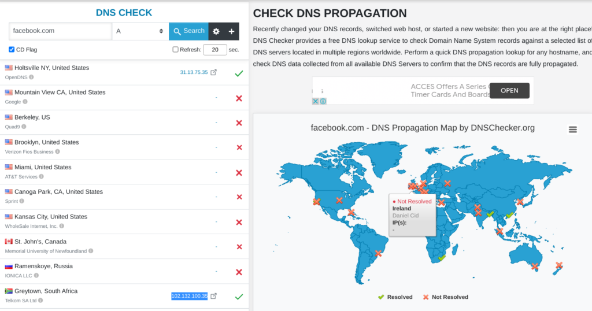This screenshot has width=592, height=311.
Task: Click the green check for Holtsville NY
Action: [x=239, y=73]
